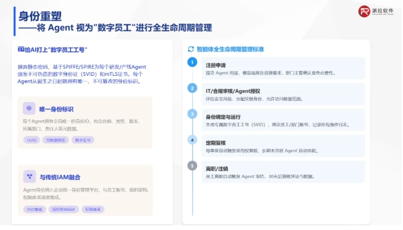This screenshot has height=230, width=403.
Task: Click the description starting 每季度自动触发
Action: (262, 151)
